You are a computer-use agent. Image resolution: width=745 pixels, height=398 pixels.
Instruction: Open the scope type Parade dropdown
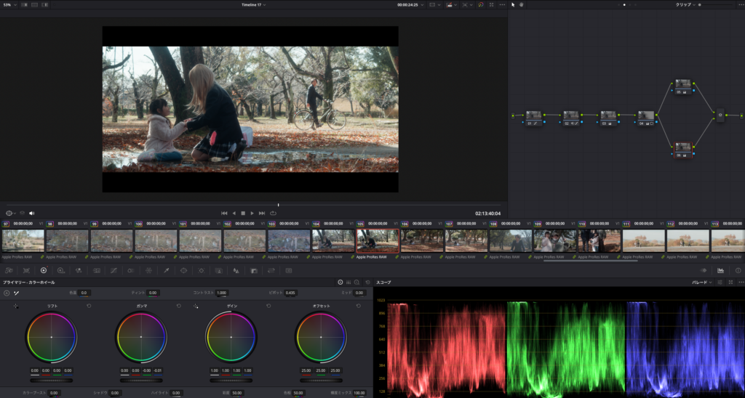pyautogui.click(x=702, y=282)
